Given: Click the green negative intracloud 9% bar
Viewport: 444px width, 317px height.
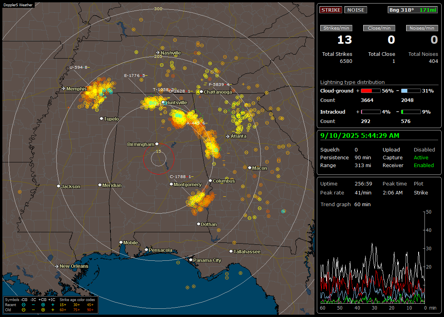Looking at the screenshot, I should (x=411, y=112).
